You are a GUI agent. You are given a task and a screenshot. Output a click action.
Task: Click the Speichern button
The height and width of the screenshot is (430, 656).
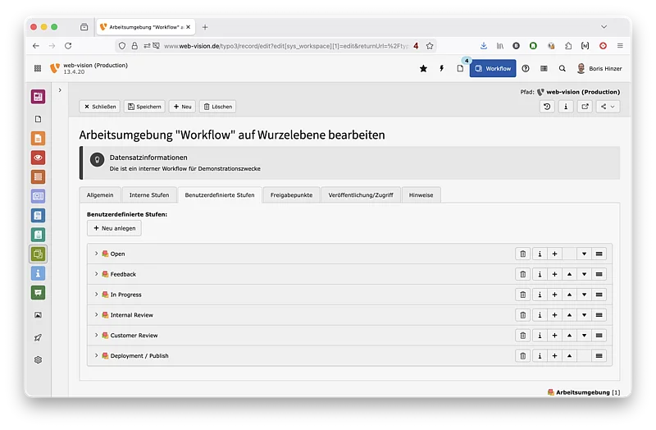pyautogui.click(x=145, y=107)
